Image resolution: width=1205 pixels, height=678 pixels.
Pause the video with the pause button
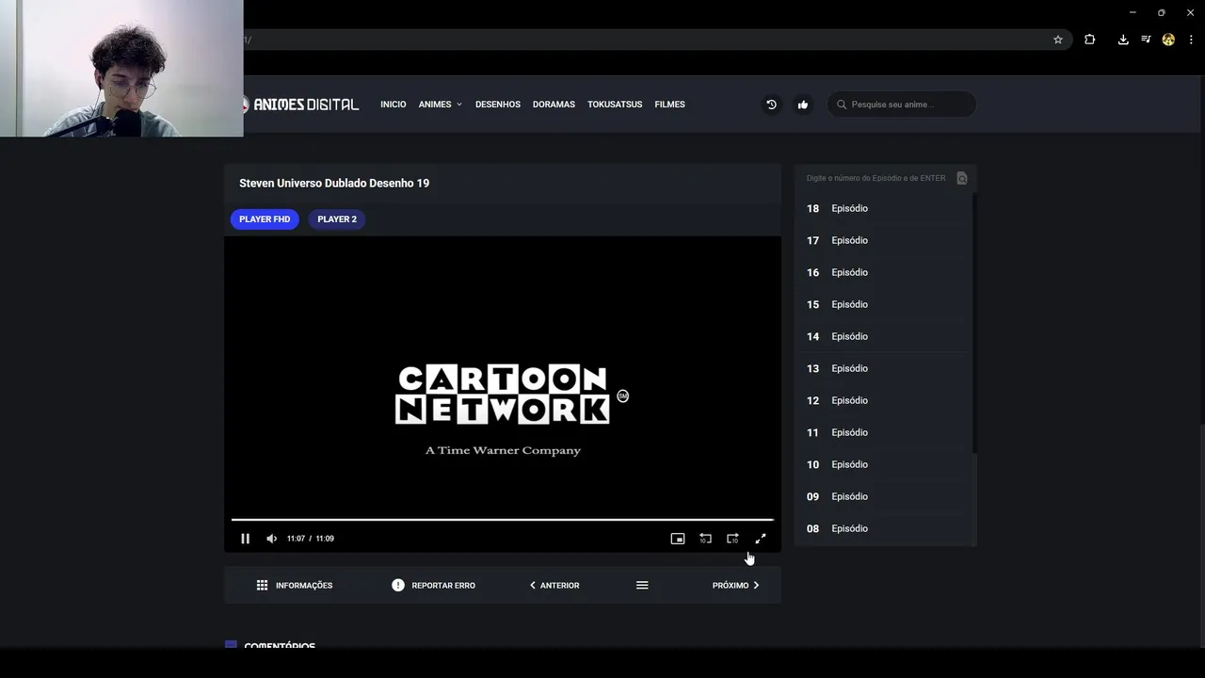coord(245,539)
